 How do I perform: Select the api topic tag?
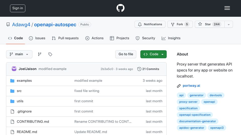tap(181, 95)
